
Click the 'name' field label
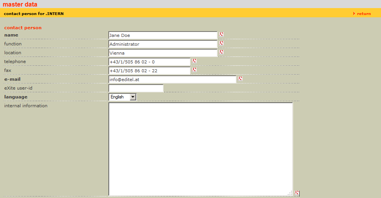pos(11,35)
